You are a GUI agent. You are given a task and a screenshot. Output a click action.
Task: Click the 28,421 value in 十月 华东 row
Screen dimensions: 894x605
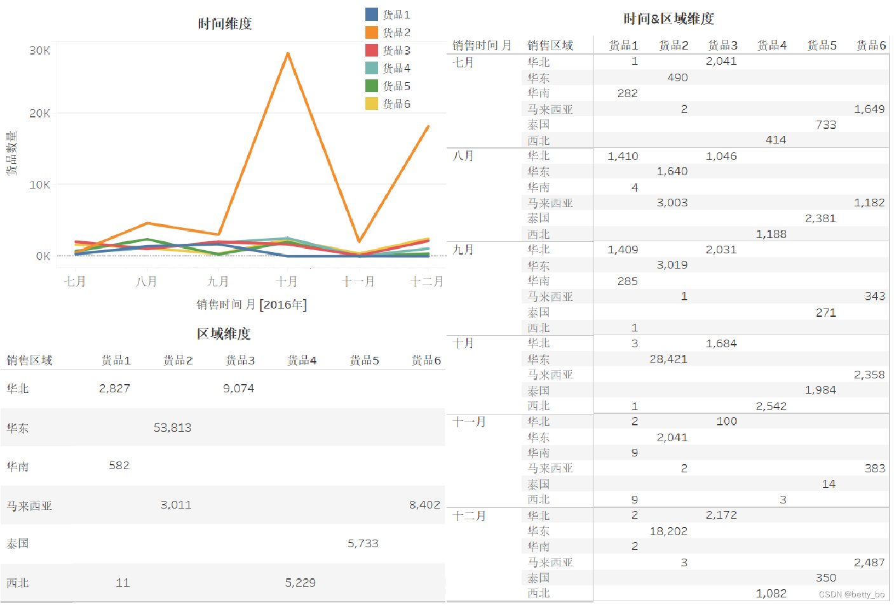point(668,359)
